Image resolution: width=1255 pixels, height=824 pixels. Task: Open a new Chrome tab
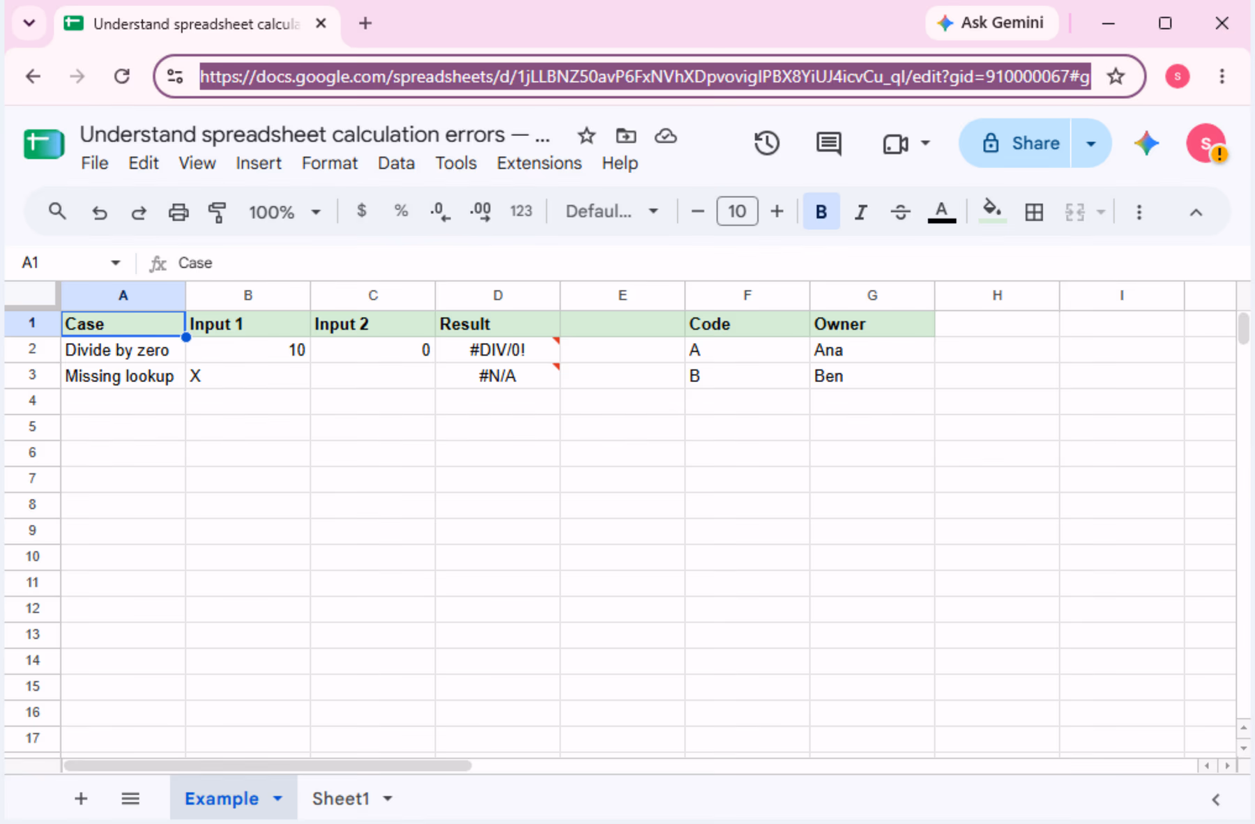coord(365,23)
